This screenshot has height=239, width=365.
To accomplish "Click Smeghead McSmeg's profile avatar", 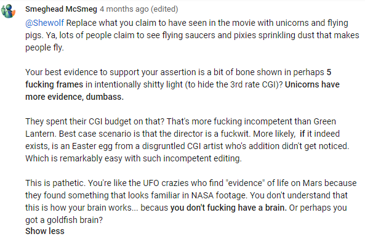I will (9, 11).
